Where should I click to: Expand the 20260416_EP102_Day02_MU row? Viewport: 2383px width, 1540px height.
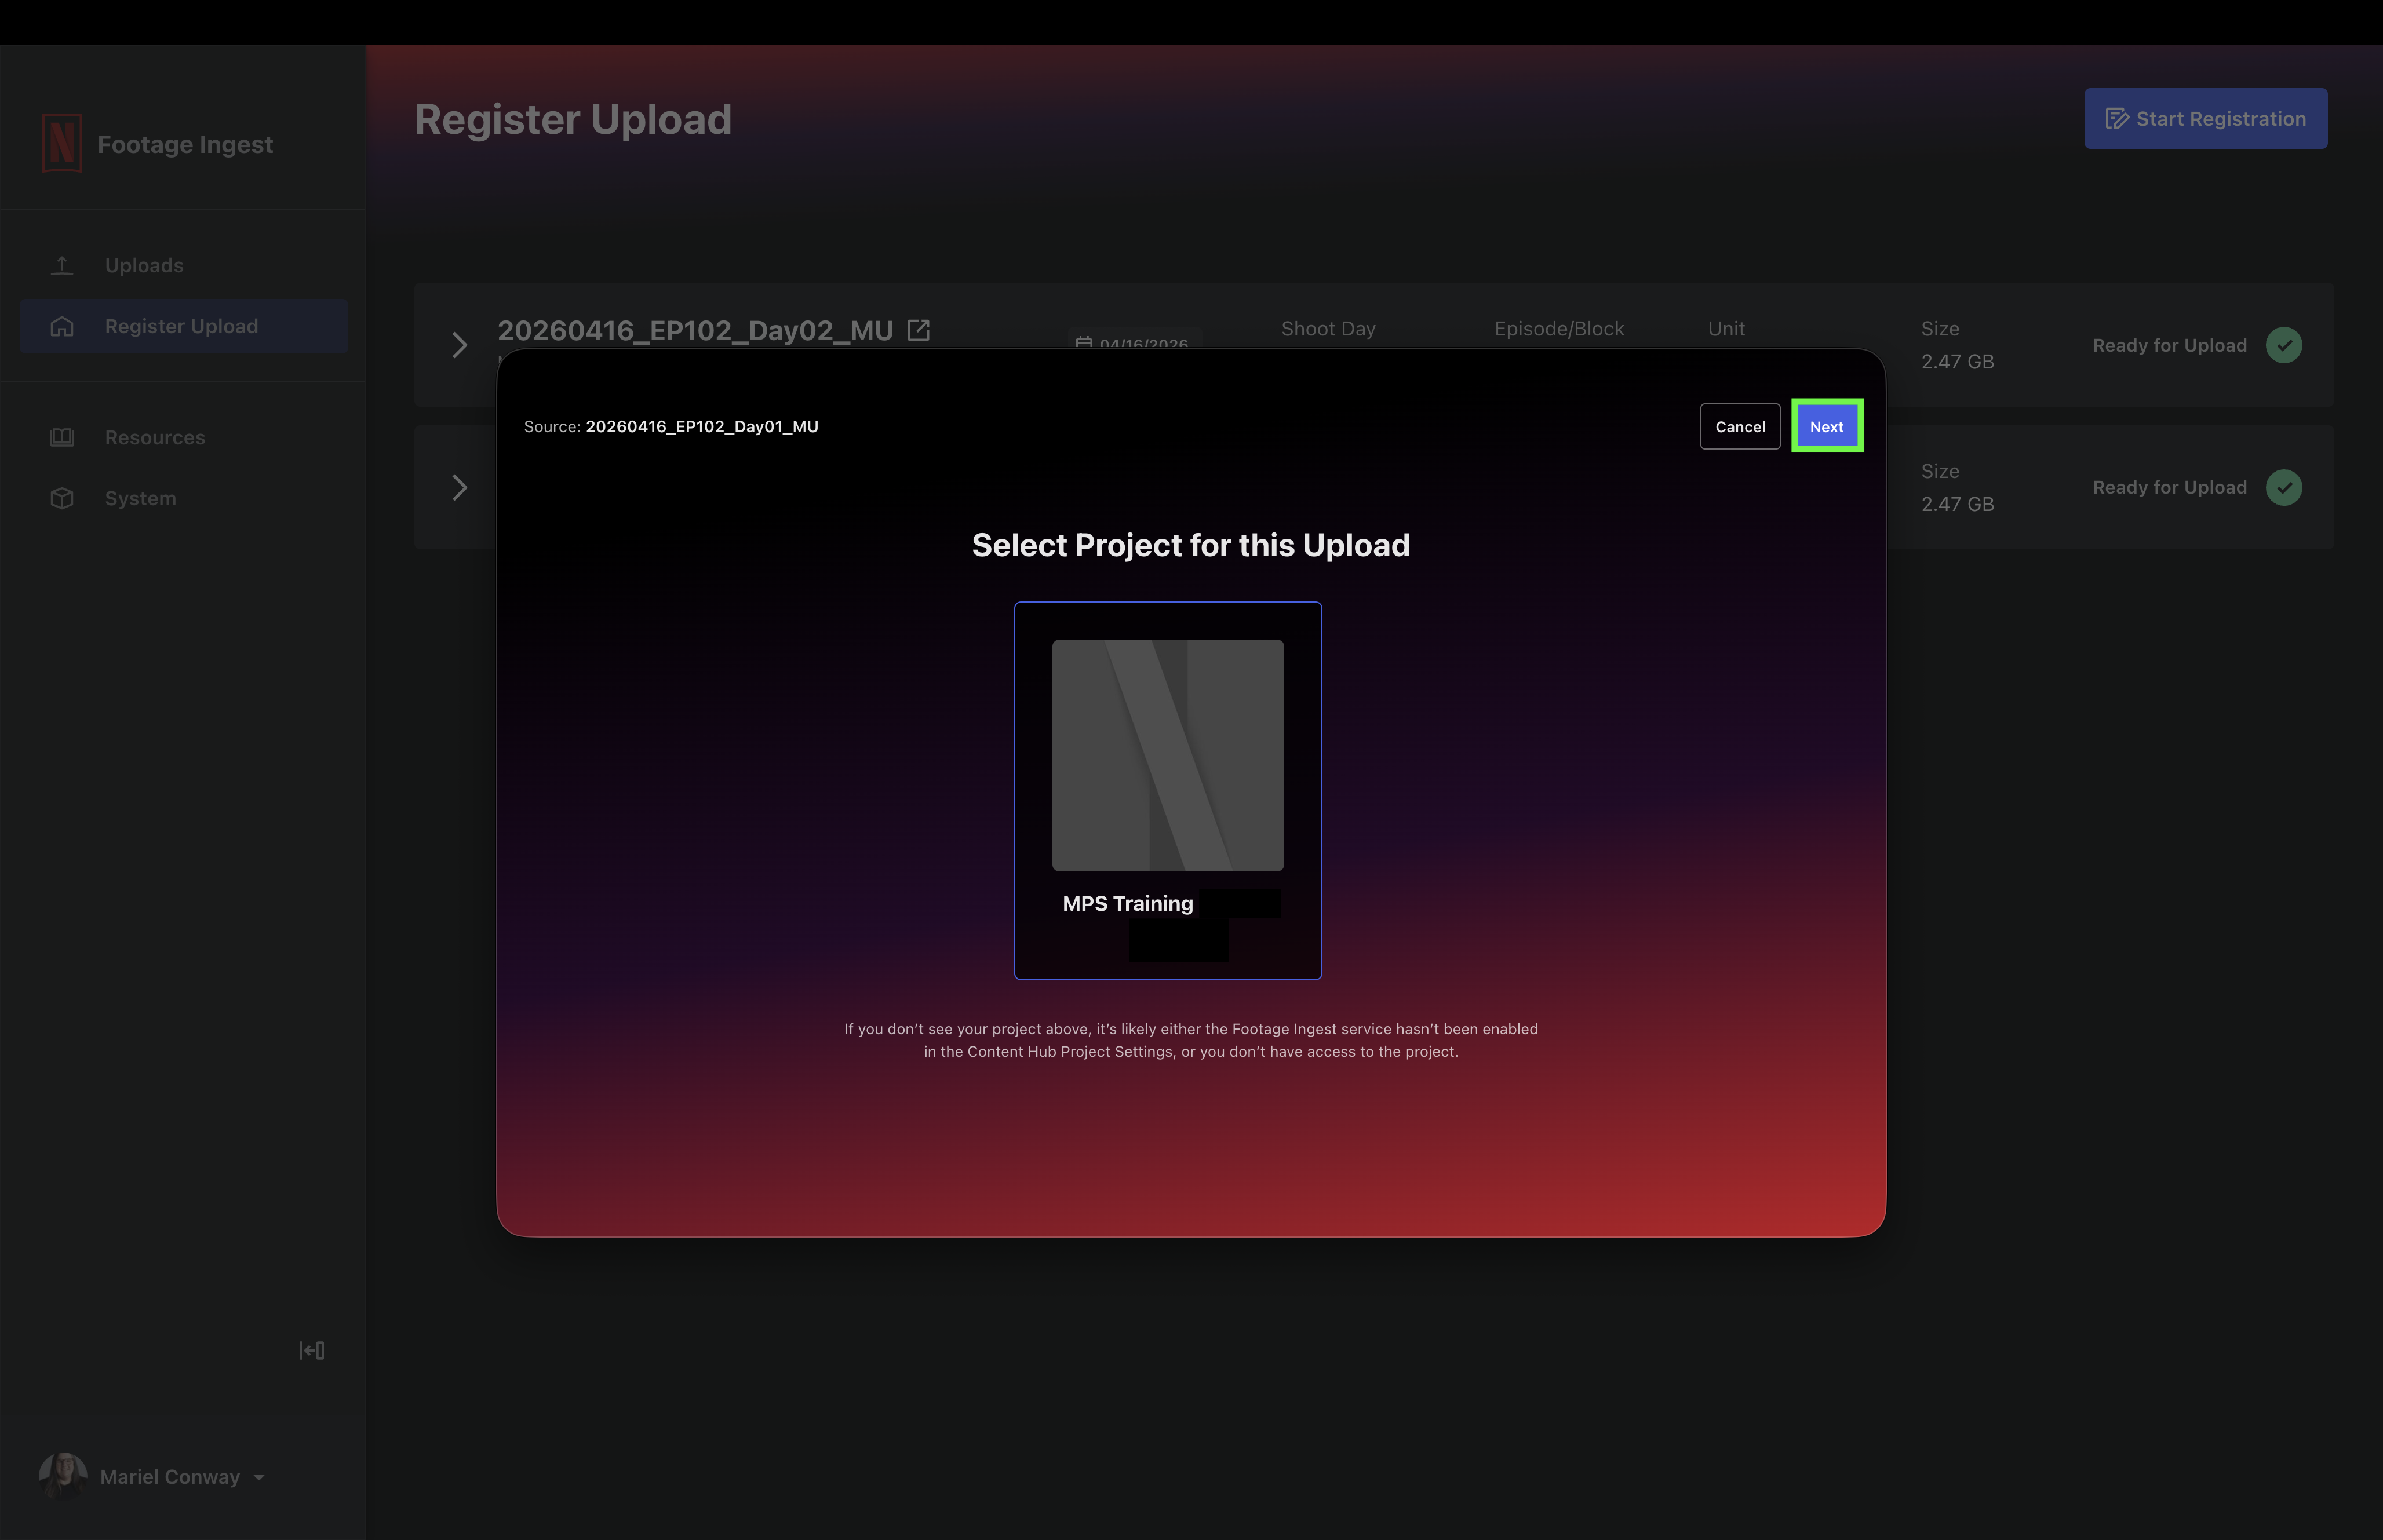(460, 345)
